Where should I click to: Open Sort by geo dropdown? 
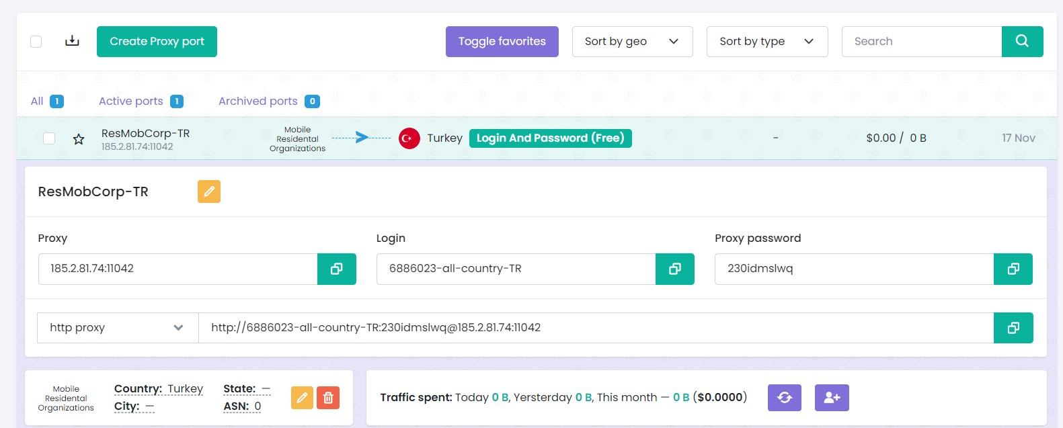point(632,42)
